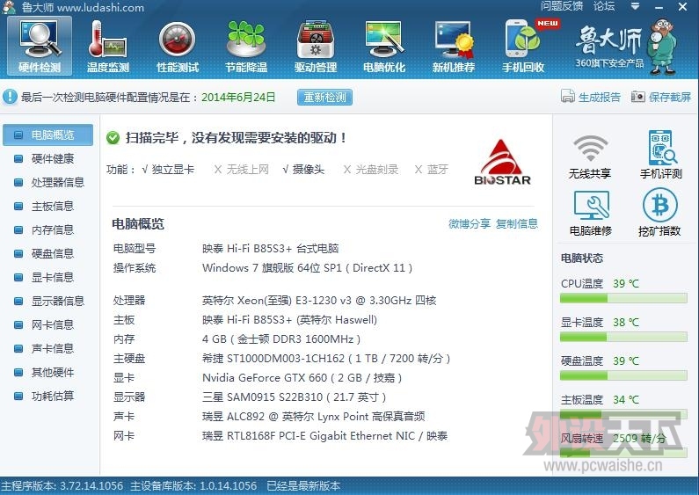Open the 新机推荐 new PC recommendations
Screen dimensions: 699x495
[x=454, y=47]
